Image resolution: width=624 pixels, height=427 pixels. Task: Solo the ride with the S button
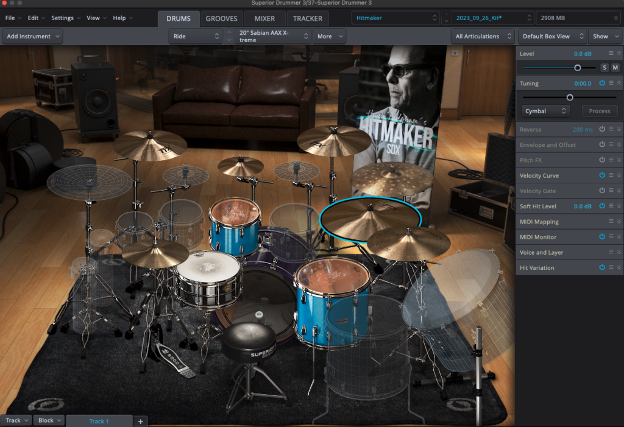pos(604,68)
